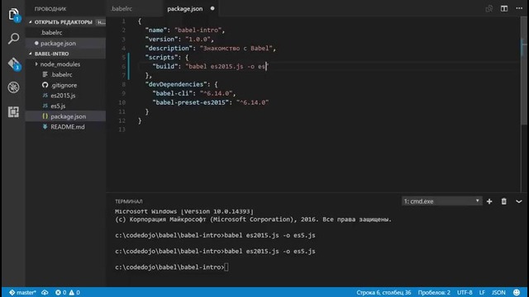Open the Debug view in activity bar

tap(13, 87)
